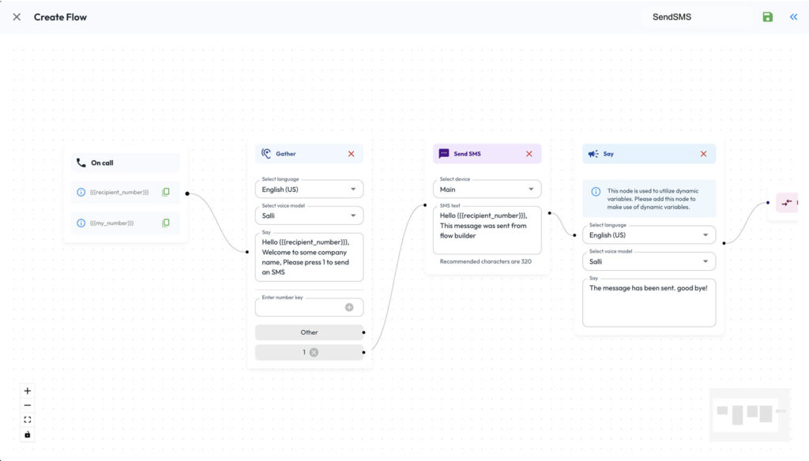Image resolution: width=809 pixels, height=461 pixels.
Task: Click the Other branch button on Gather
Action: coord(309,332)
